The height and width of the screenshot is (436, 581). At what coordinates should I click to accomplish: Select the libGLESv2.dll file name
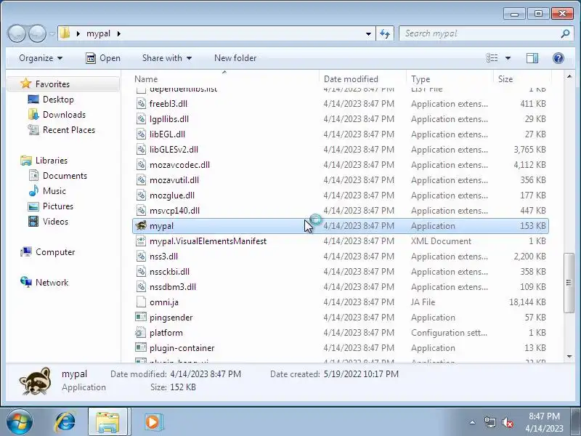tap(174, 149)
